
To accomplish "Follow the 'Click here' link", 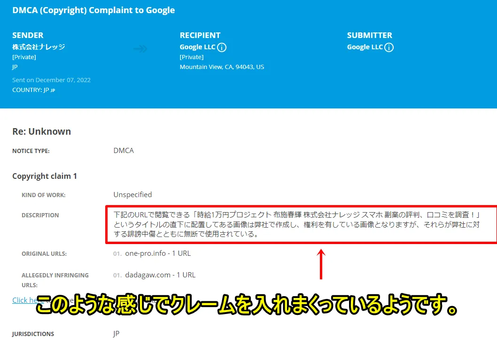I will tap(23, 300).
